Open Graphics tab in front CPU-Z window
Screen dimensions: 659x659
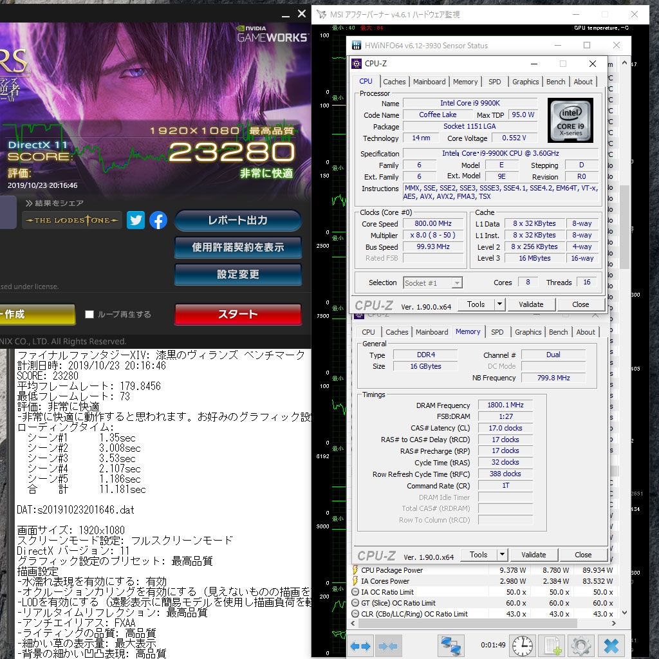coord(525,82)
